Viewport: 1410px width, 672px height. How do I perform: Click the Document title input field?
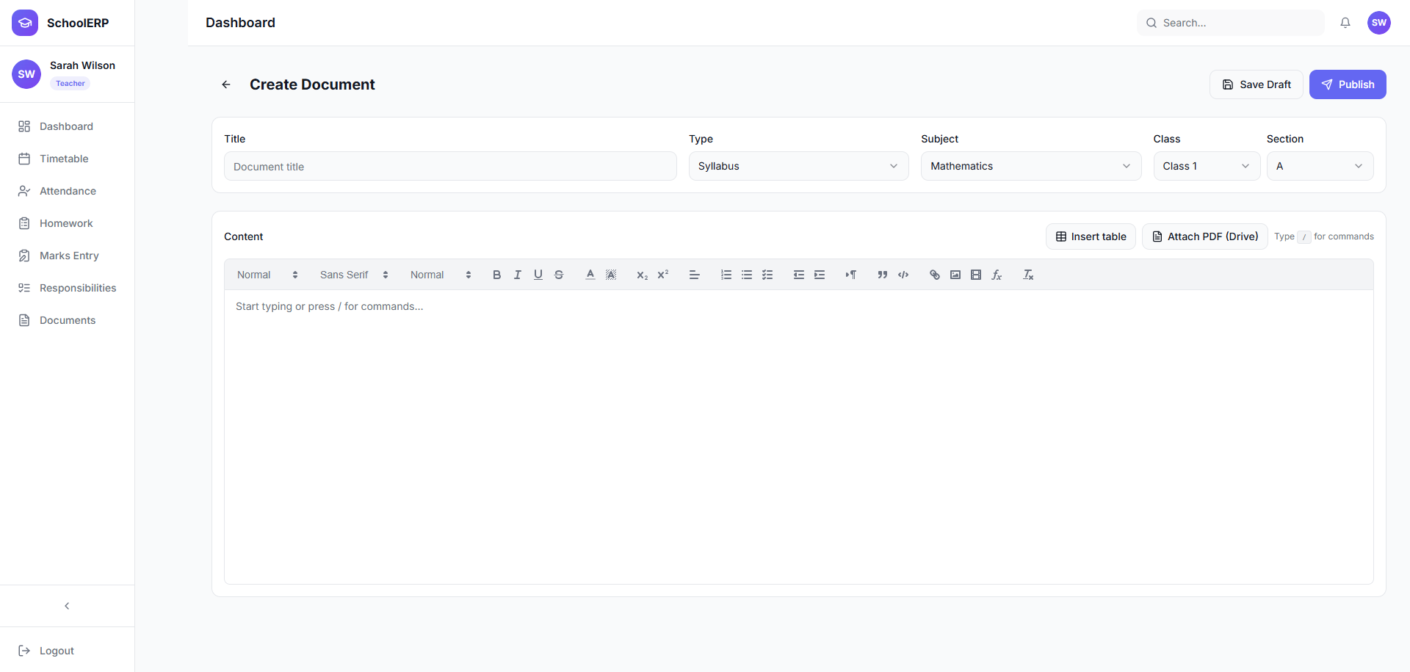pos(450,166)
